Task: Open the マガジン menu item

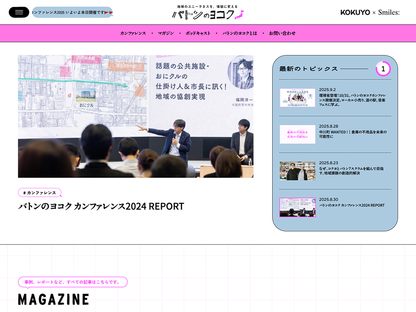Action: [x=166, y=33]
